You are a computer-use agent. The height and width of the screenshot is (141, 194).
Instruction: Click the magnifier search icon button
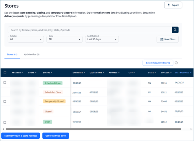[175, 30]
